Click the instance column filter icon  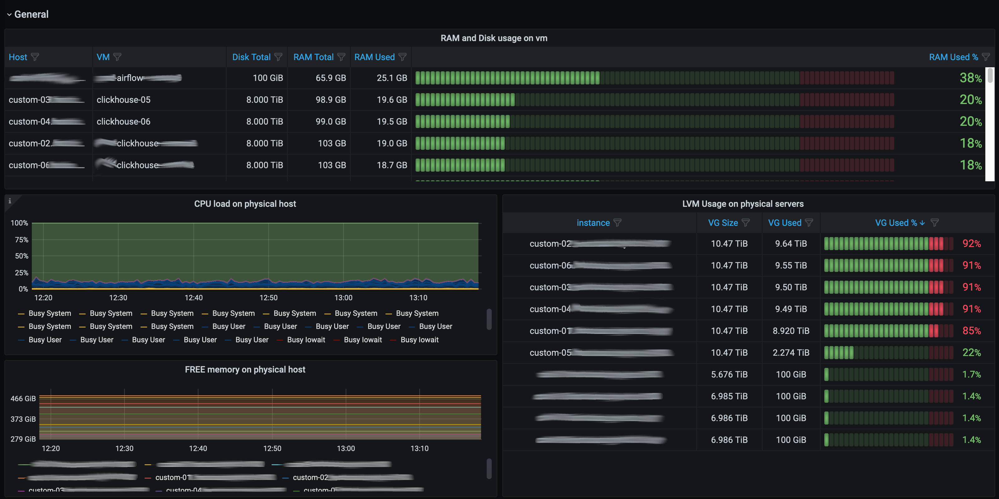pos(617,223)
